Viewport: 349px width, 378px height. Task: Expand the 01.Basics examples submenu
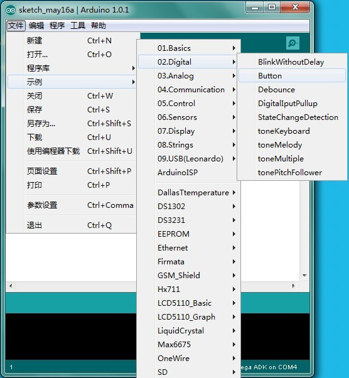pyautogui.click(x=188, y=48)
